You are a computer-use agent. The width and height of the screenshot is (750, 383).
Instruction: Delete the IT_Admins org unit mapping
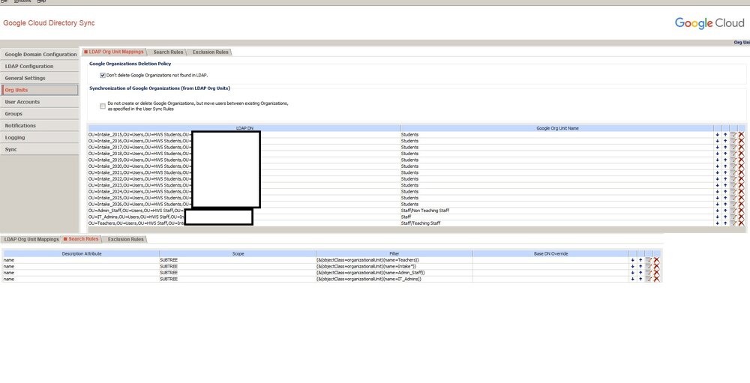coord(742,217)
